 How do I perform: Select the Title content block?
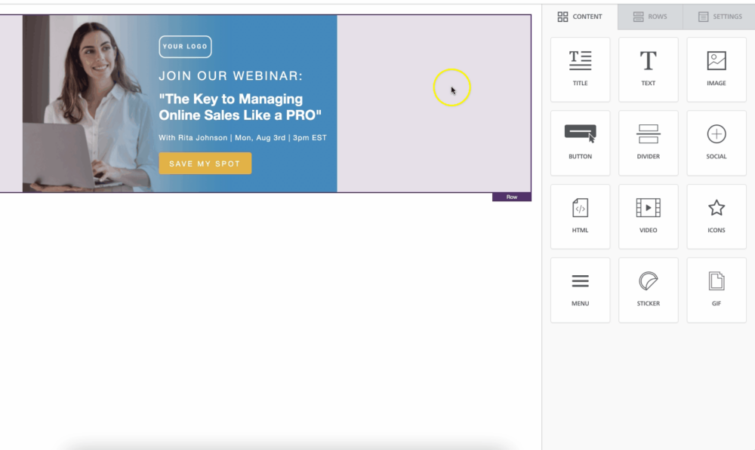(580, 69)
